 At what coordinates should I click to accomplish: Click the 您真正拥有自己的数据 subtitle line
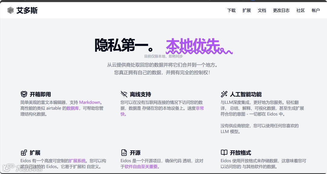click(163, 73)
